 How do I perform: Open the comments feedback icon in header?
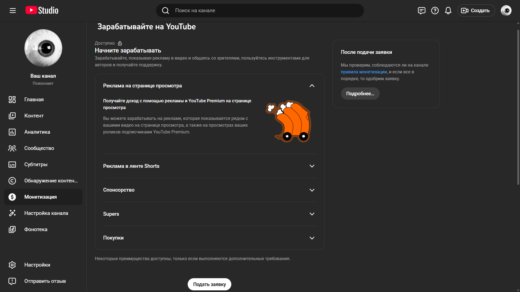tap(421, 11)
